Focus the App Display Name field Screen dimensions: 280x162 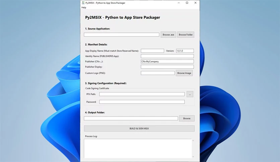point(152,51)
